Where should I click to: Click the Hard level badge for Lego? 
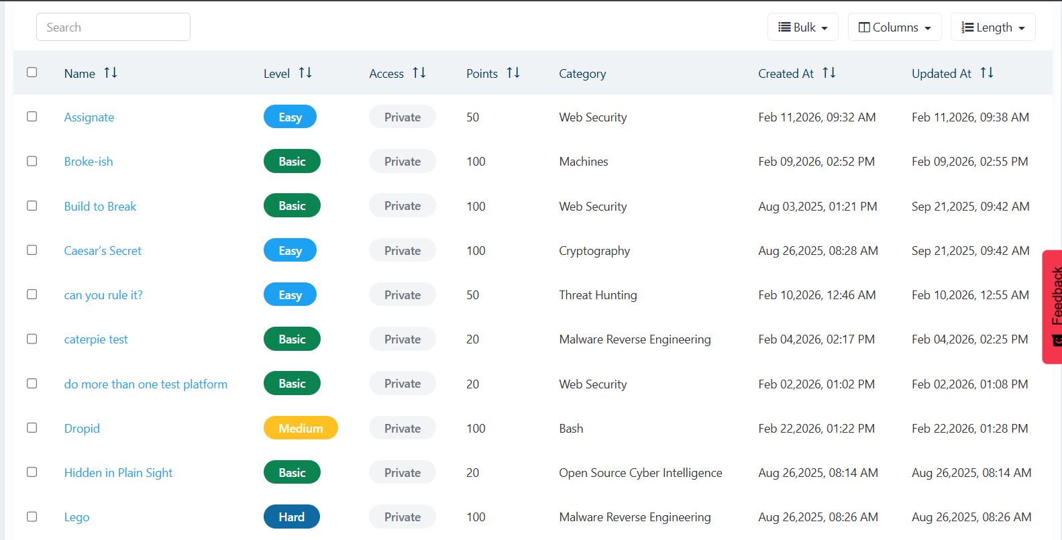coord(291,517)
